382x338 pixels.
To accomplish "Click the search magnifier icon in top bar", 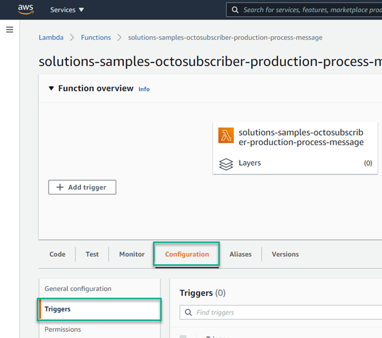I will [x=235, y=10].
